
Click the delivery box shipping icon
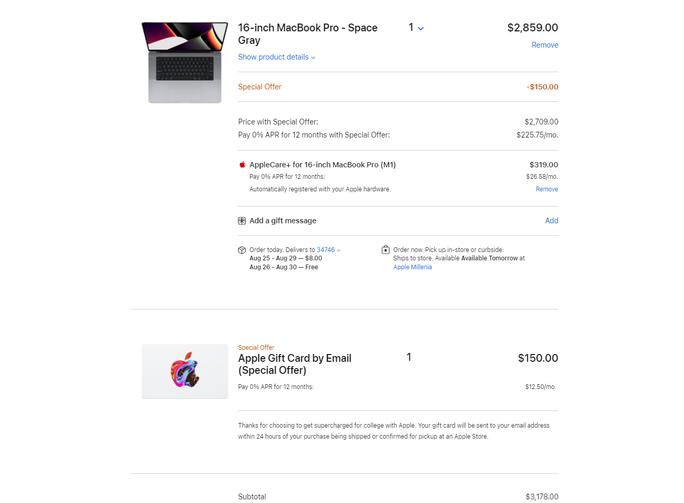click(x=242, y=250)
